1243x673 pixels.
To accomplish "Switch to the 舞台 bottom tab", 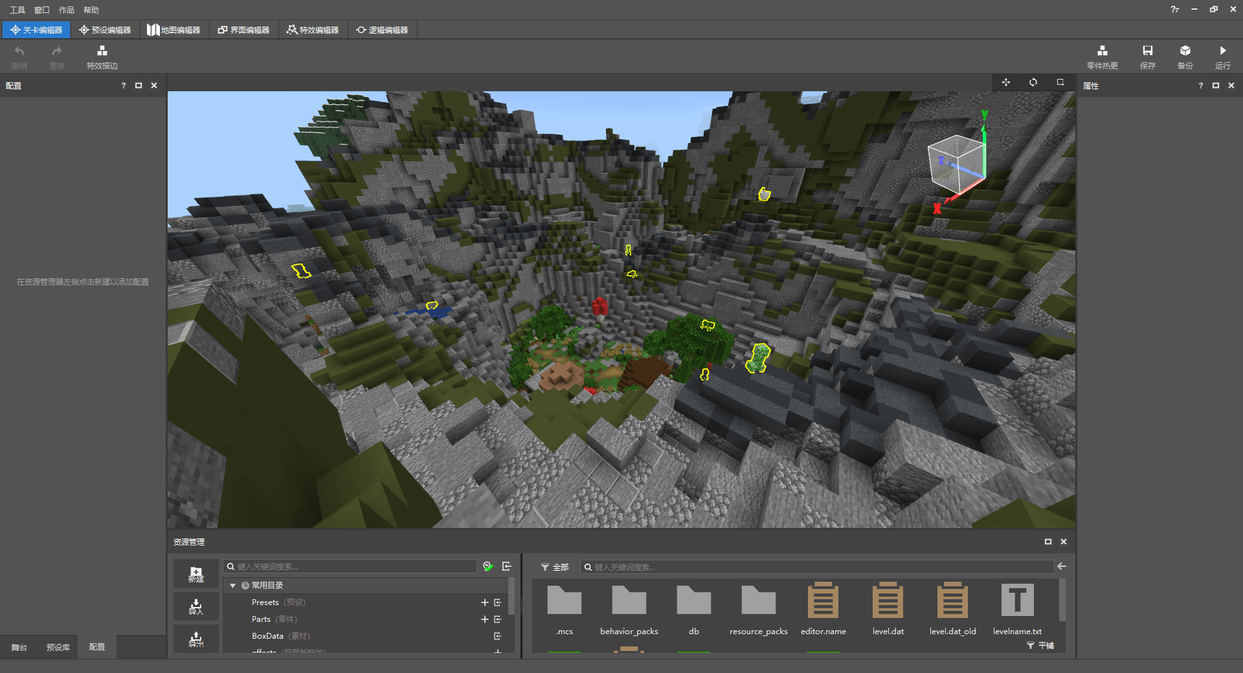I will pyautogui.click(x=19, y=647).
